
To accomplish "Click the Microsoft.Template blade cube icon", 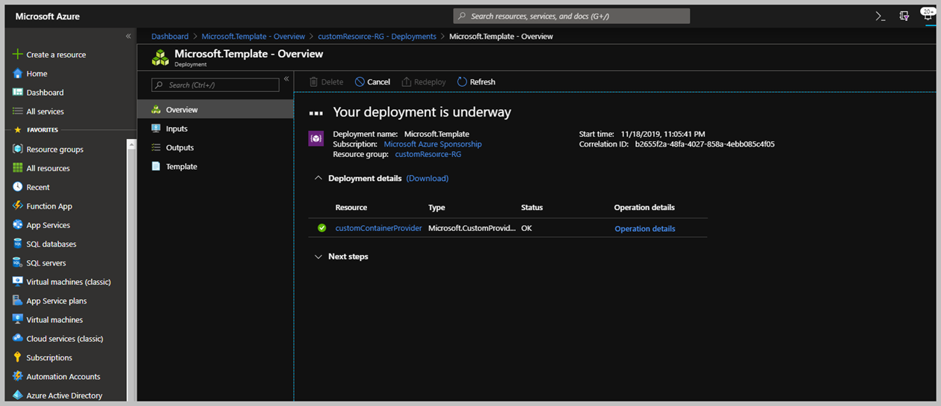I will (160, 58).
